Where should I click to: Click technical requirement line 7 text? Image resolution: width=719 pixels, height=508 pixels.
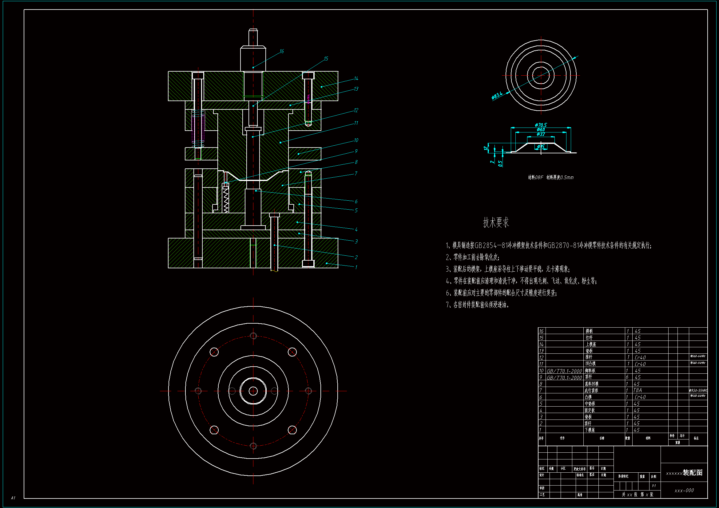(x=477, y=305)
